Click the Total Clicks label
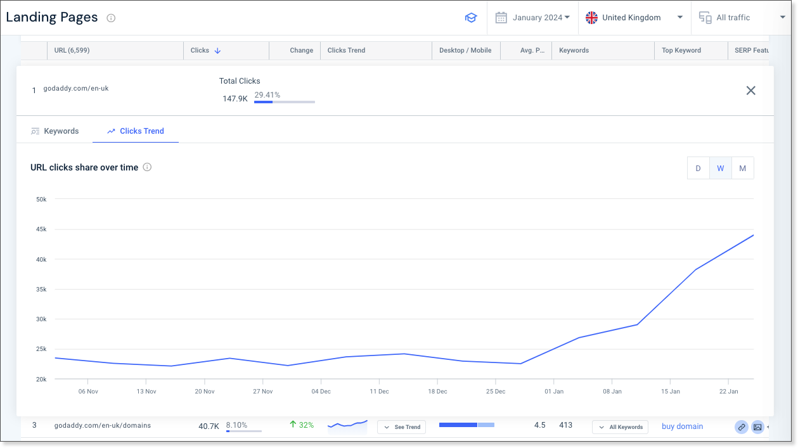Image resolution: width=798 pixels, height=448 pixels. click(240, 81)
